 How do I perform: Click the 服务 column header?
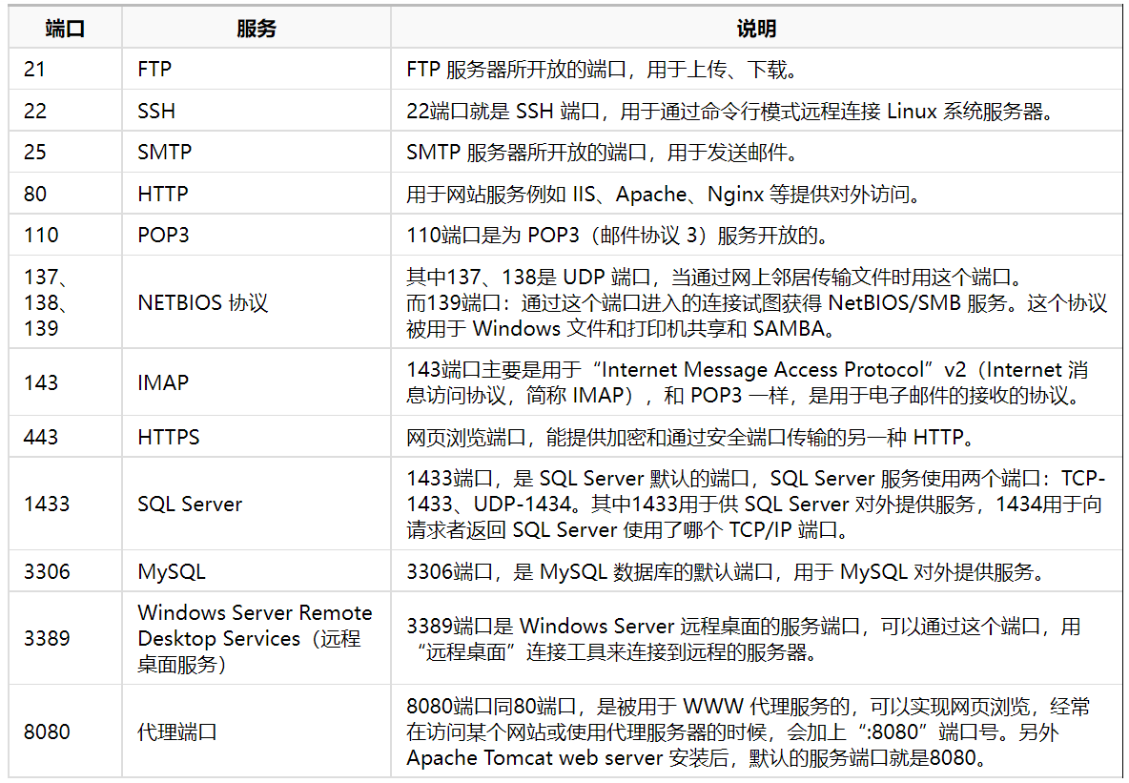256,29
